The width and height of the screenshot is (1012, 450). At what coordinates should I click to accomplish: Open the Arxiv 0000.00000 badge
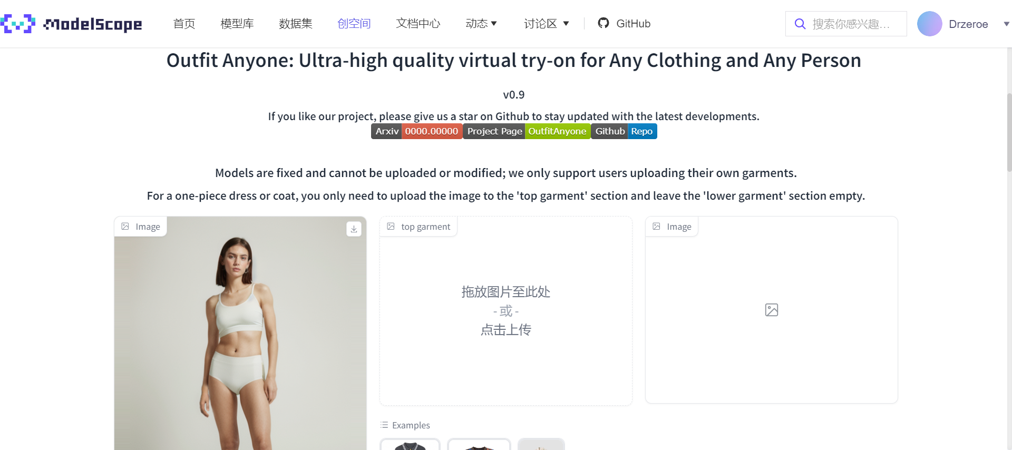point(416,131)
